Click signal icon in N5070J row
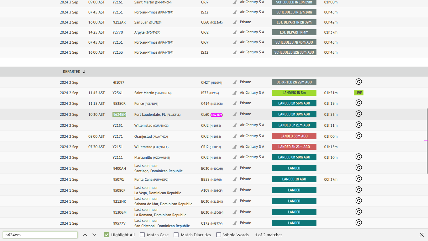428x241 pixels. pos(234,179)
